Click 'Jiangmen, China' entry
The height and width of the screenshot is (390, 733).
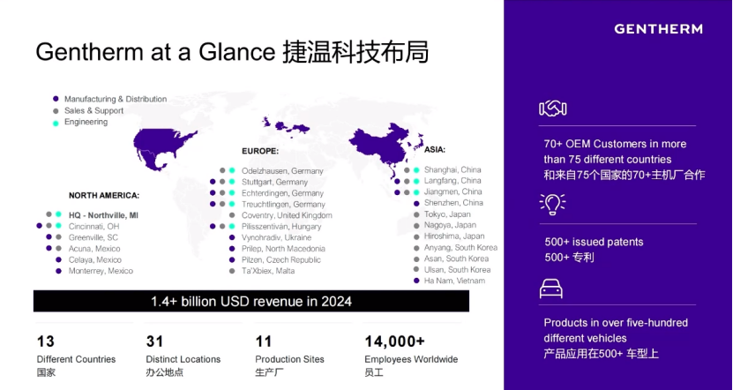(x=453, y=191)
